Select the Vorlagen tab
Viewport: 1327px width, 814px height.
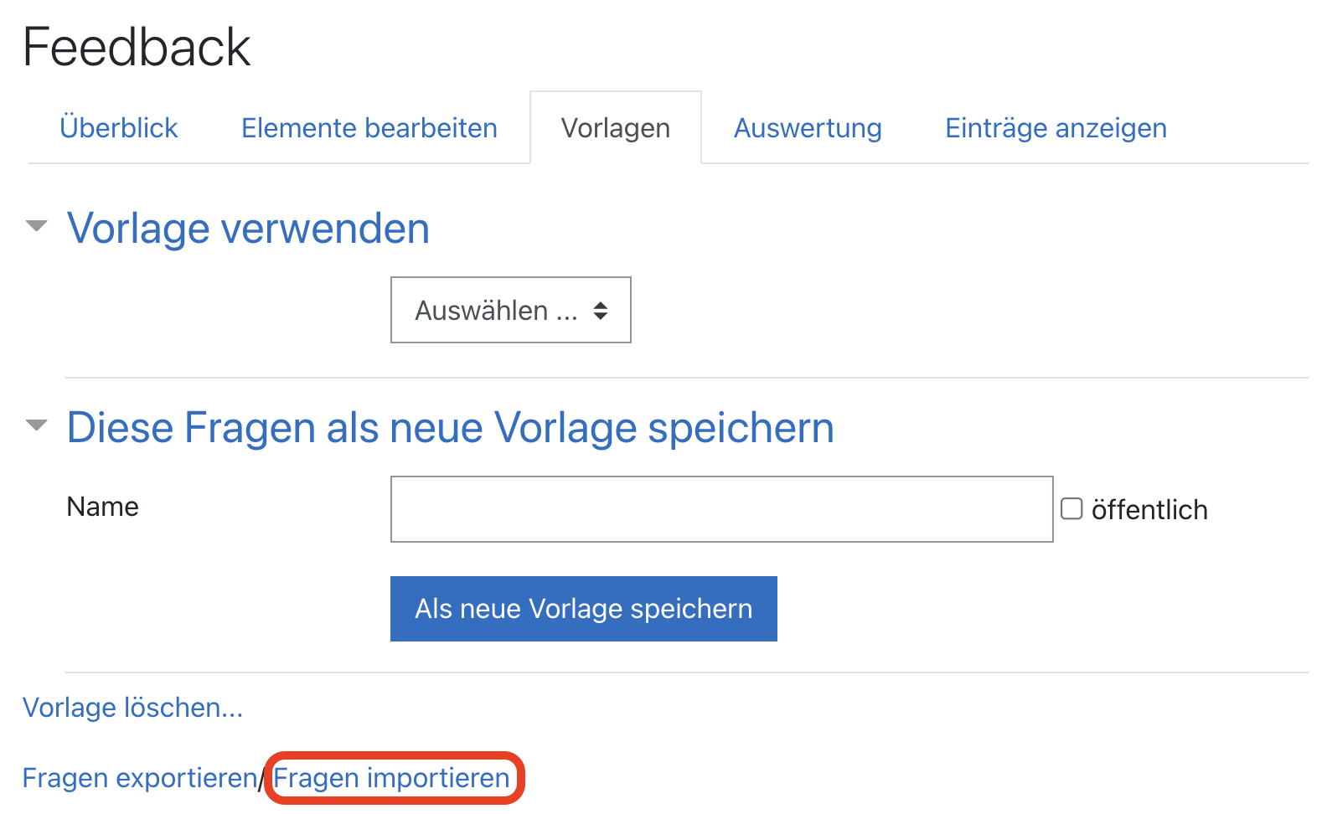tap(615, 128)
